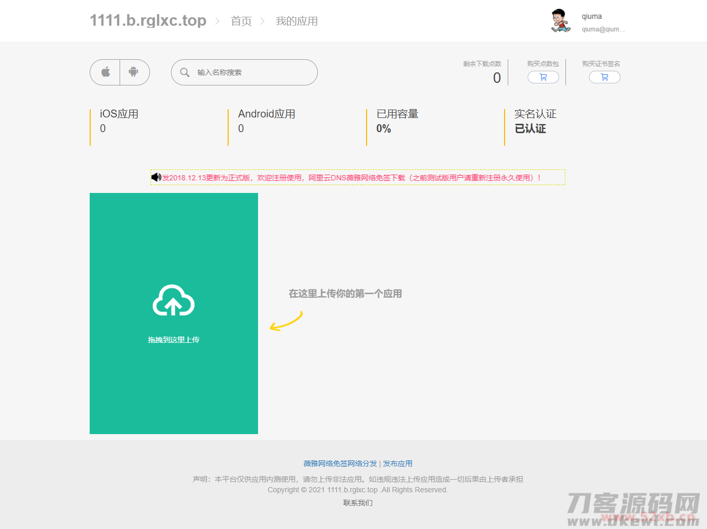This screenshot has width=707, height=529.
Task: Click the 联系我们 footer link
Action: coord(358,503)
